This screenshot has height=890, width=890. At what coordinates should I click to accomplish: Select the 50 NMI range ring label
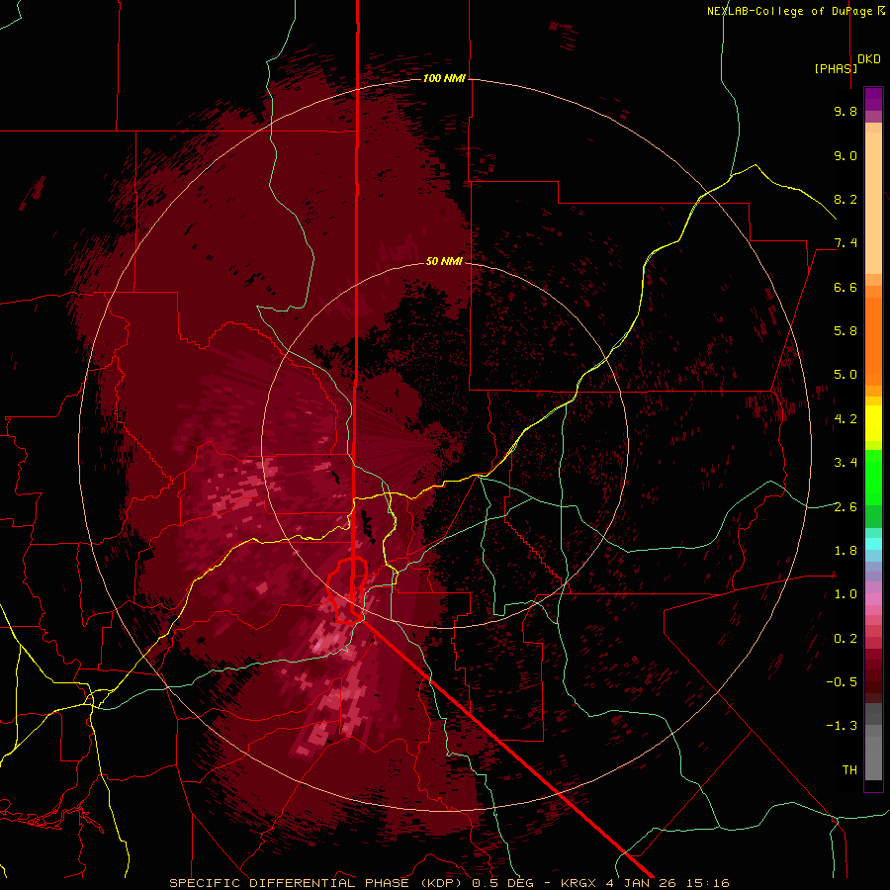point(444,261)
